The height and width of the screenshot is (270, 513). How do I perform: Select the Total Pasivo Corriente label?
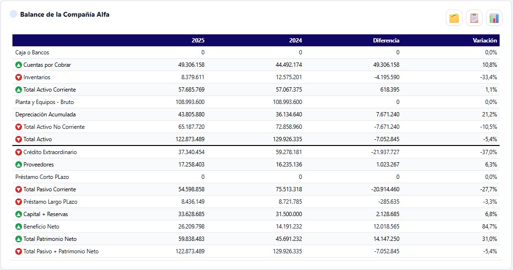click(50, 189)
